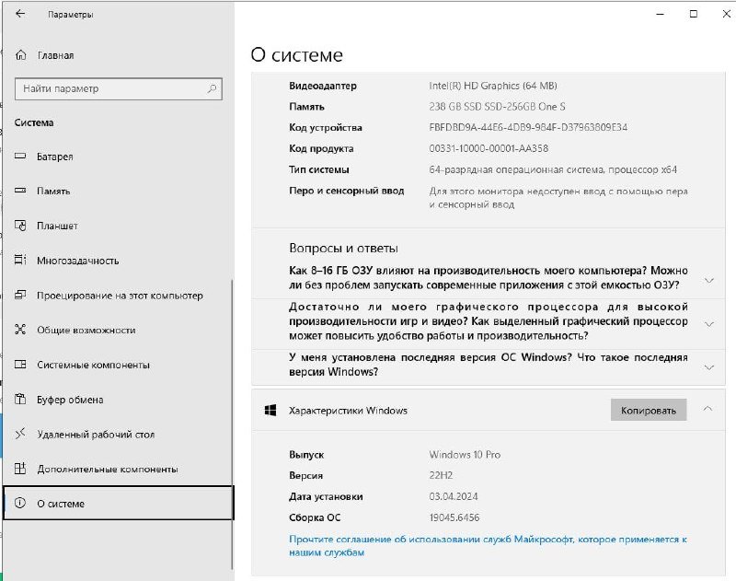This screenshot has width=736, height=581.
Task: Click the sidebar vertical scrollbar
Action: (232, 424)
